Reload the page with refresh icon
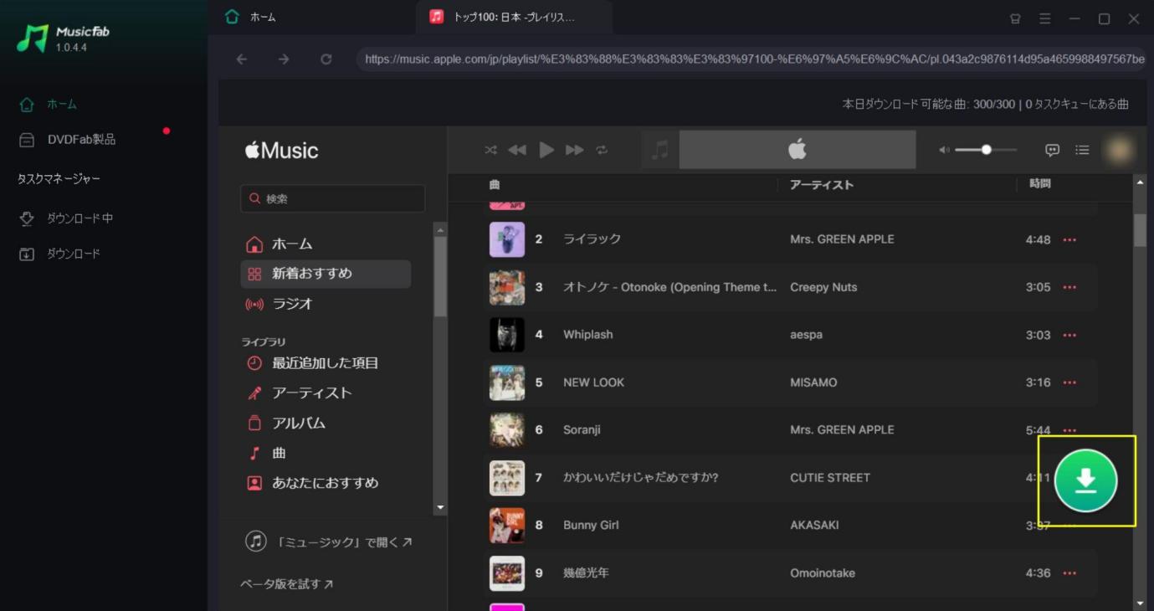Viewport: 1154px width, 611px height. pos(326,59)
